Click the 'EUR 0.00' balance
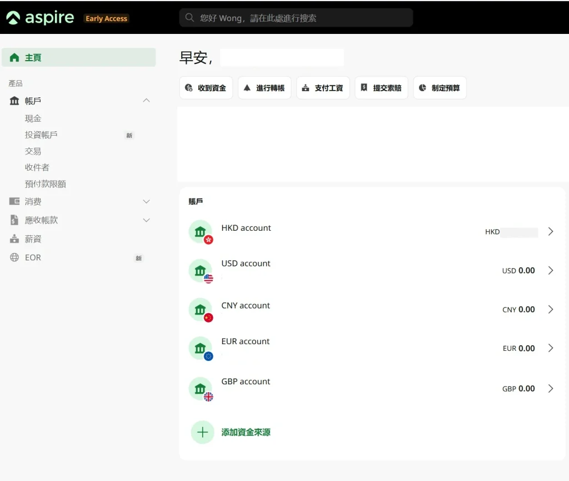This screenshot has height=481, width=569. click(518, 348)
